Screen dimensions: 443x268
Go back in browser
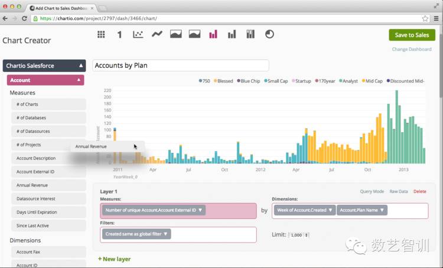[x=5, y=18]
